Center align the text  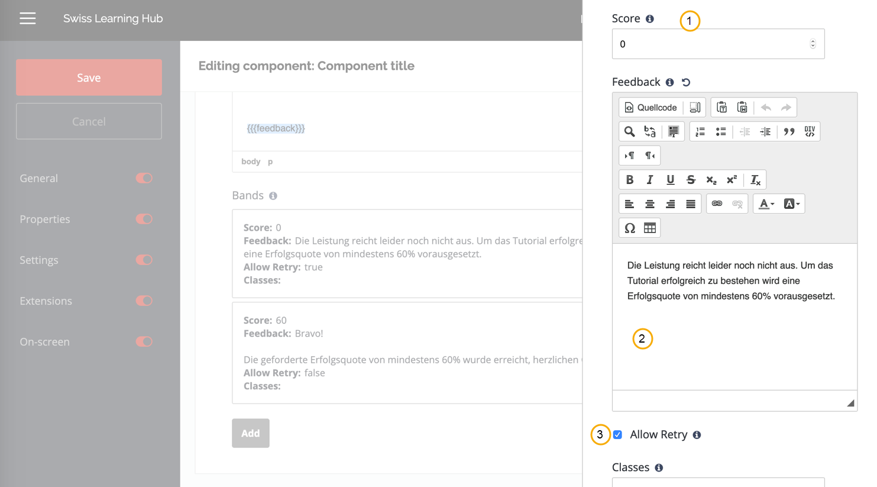coord(650,204)
